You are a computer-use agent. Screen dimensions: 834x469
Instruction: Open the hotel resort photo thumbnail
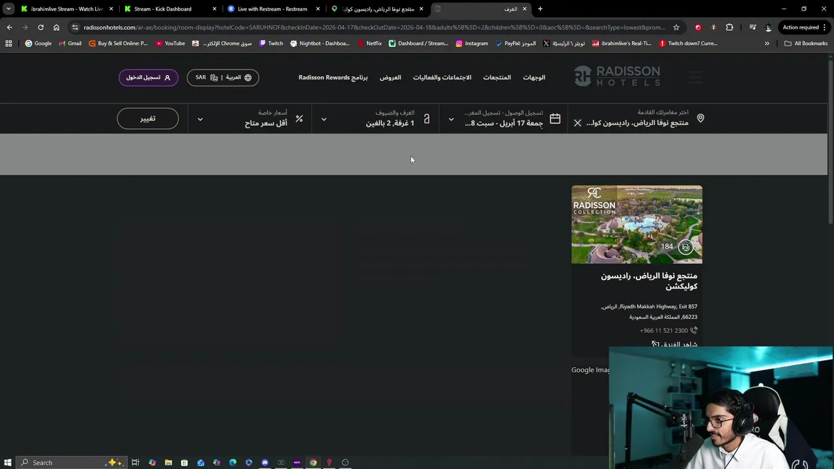pos(637,225)
